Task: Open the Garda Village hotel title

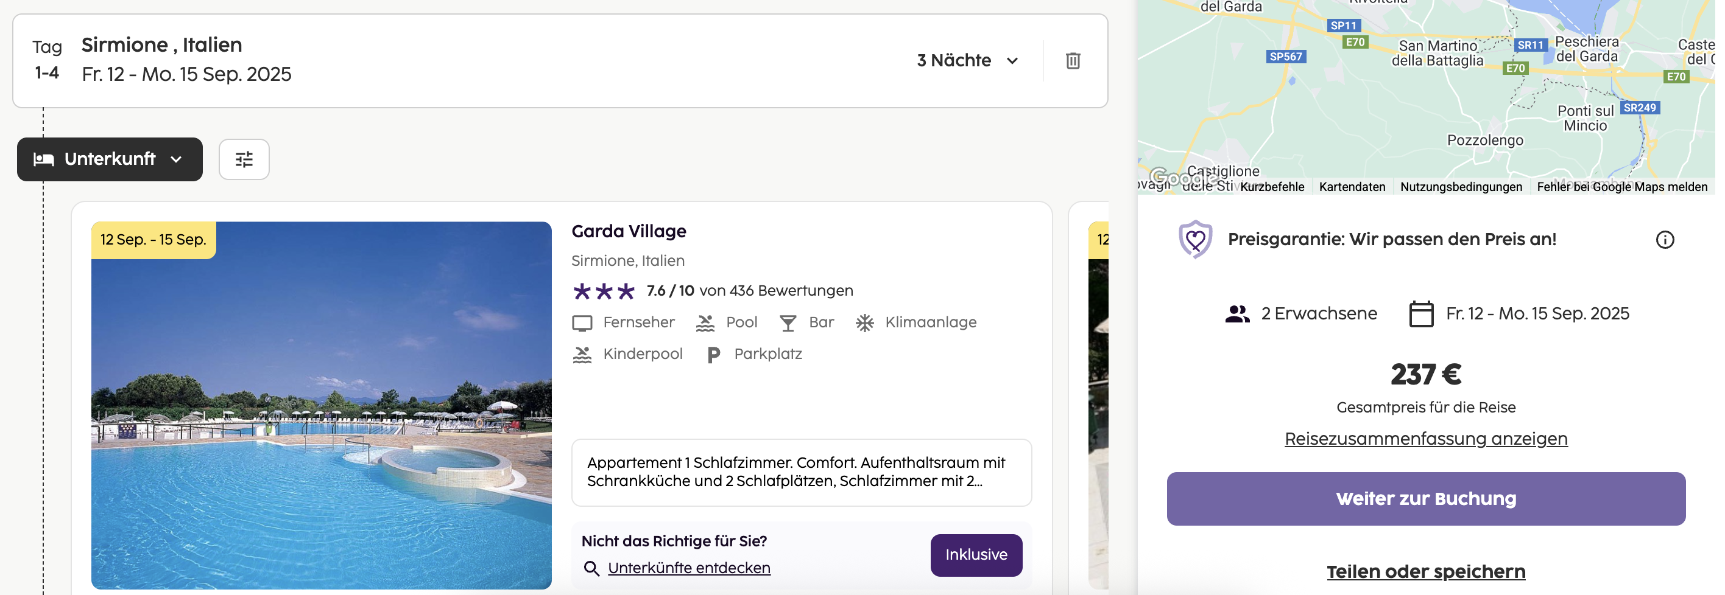Action: tap(629, 231)
